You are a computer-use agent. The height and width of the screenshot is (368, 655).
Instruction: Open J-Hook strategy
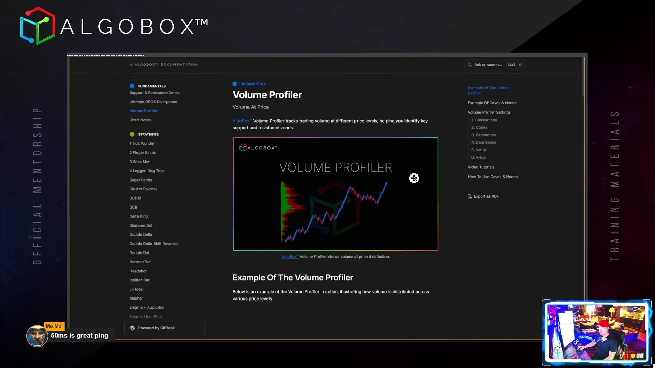point(136,289)
